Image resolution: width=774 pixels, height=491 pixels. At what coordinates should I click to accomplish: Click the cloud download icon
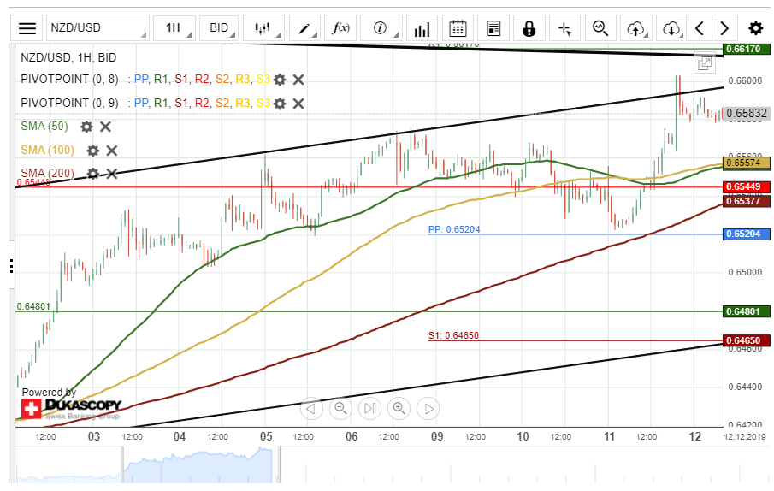(671, 28)
